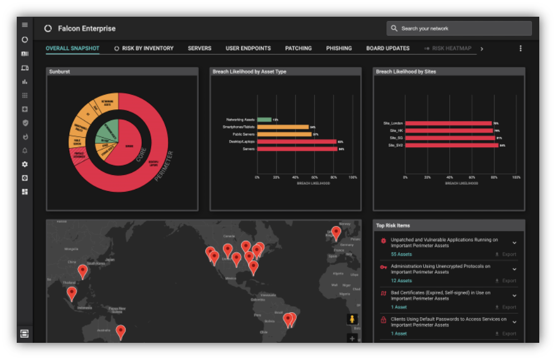Open the 1 Asset link under Default Passwords
Image resolution: width=556 pixels, height=359 pixels.
[x=399, y=333]
